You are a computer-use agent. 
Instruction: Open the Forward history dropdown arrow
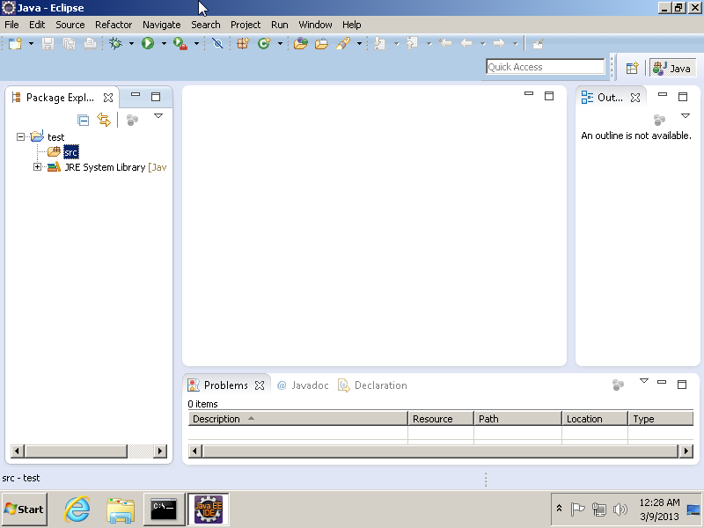point(515,43)
